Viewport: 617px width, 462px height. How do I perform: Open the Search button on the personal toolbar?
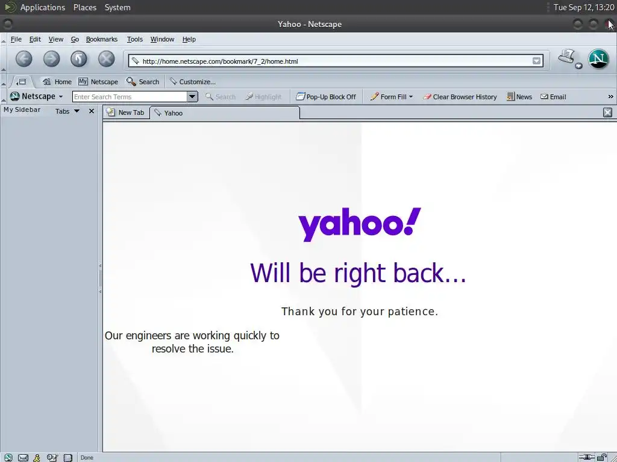[x=143, y=82]
